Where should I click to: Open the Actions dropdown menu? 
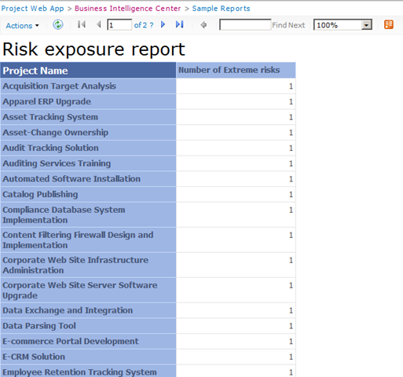(x=22, y=26)
